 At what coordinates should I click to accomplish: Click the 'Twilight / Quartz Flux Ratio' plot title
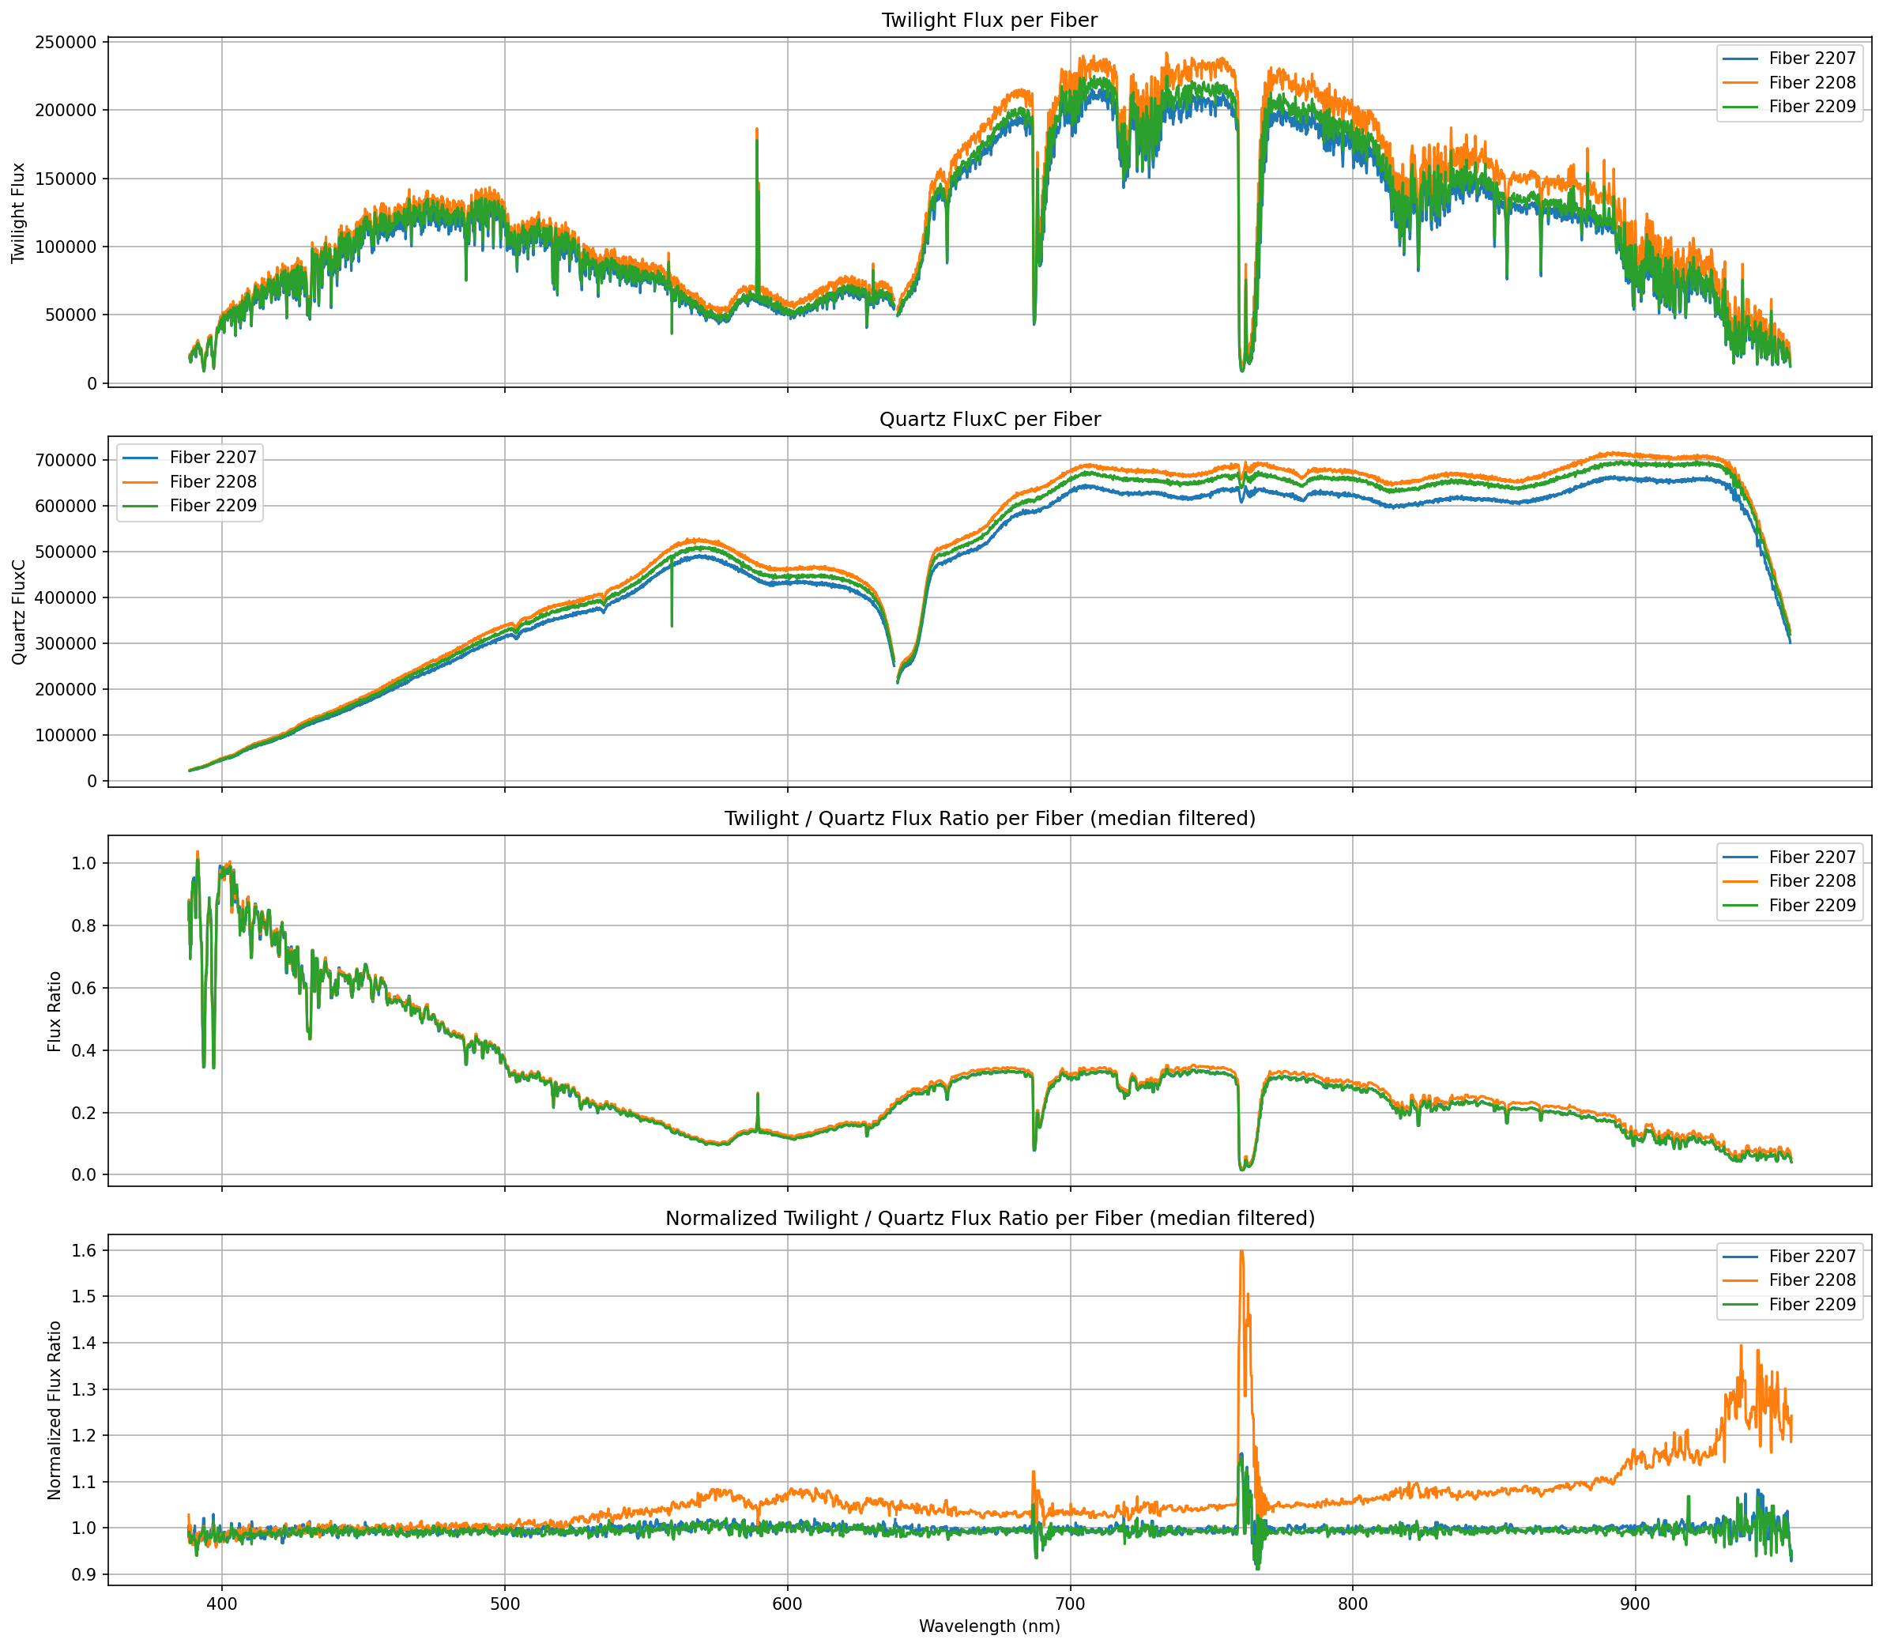pyautogui.click(x=989, y=819)
